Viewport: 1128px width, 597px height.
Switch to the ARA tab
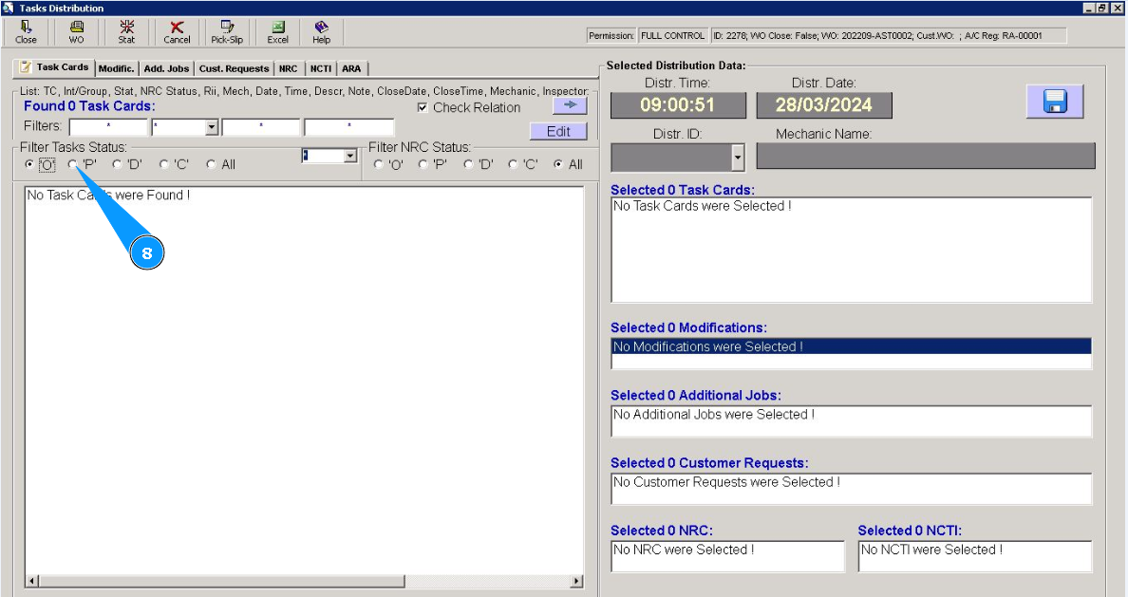351,69
